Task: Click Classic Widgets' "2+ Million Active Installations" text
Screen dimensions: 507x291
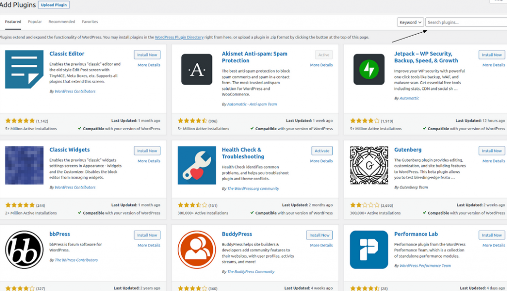Action: click(31, 213)
